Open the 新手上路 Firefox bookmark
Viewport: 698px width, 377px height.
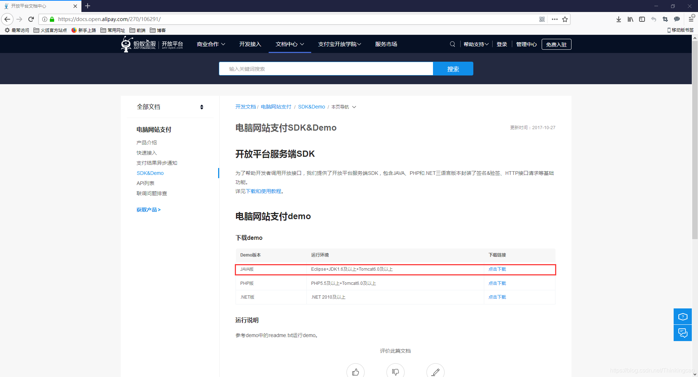pyautogui.click(x=84, y=30)
